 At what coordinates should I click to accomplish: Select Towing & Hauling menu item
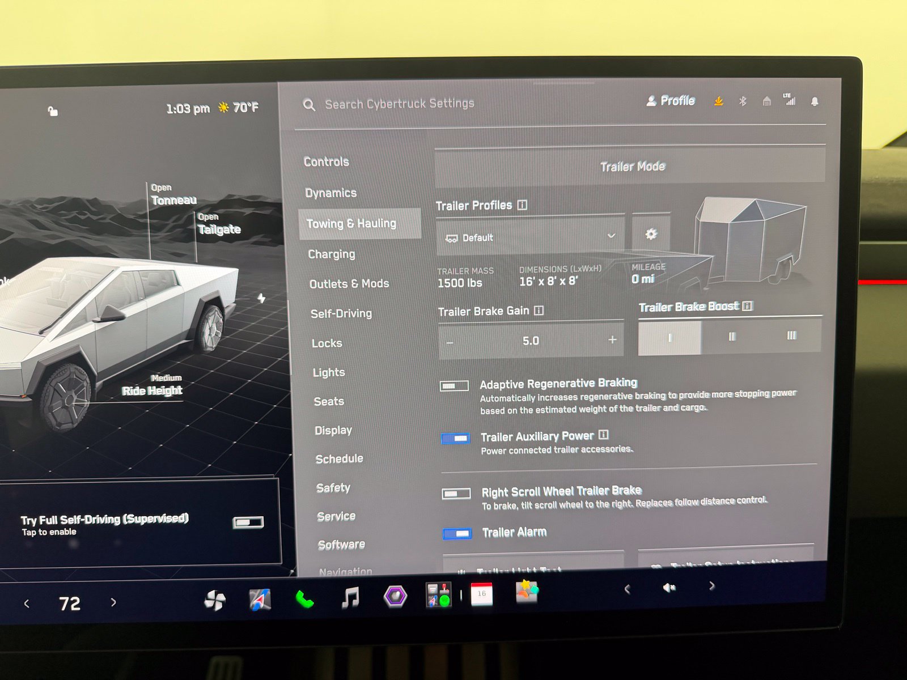pos(360,223)
